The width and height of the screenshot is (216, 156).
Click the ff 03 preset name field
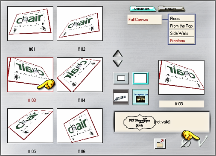(x=181, y=104)
